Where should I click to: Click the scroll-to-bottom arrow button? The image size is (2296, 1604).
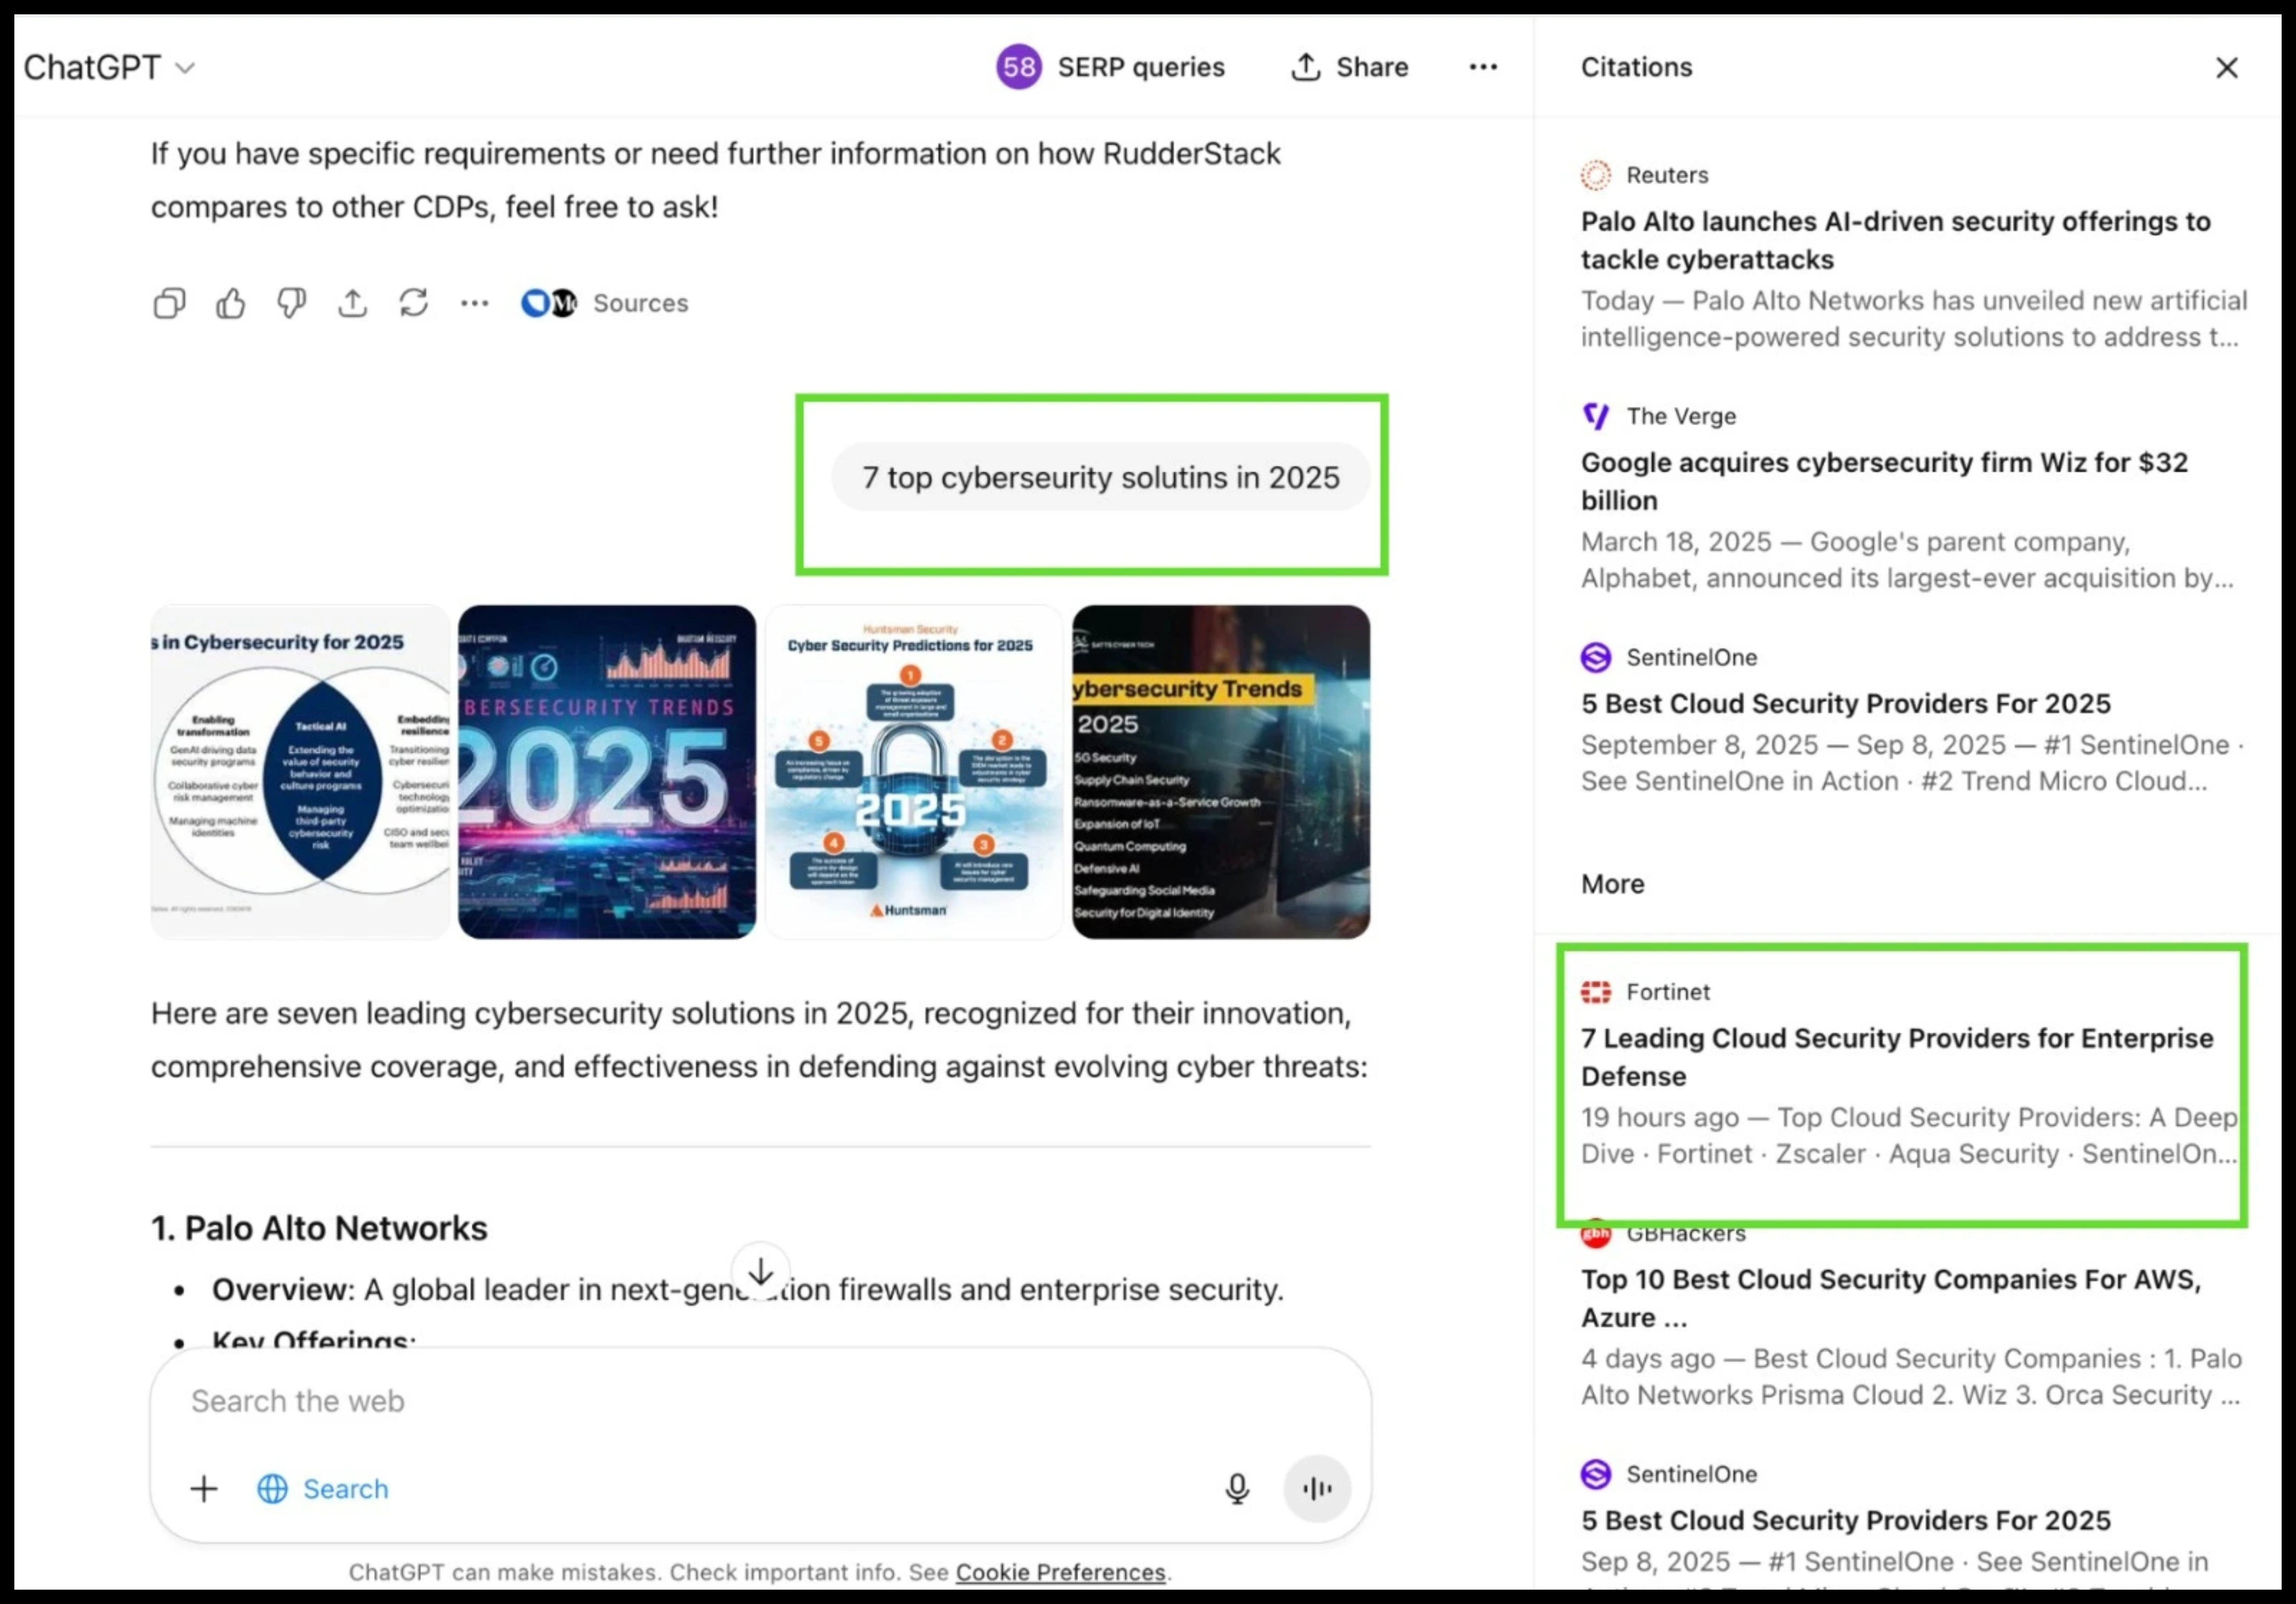click(760, 1272)
